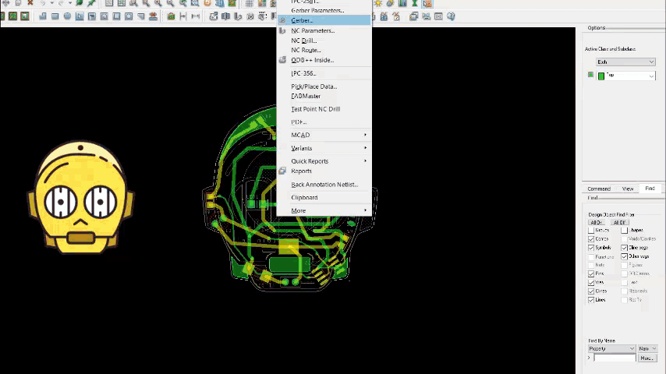Click the shape void rectangle icon
Viewport: 666px width, 374px height.
(x=116, y=16)
